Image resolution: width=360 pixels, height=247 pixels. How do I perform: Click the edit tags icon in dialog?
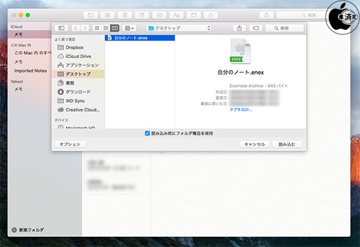point(256,28)
